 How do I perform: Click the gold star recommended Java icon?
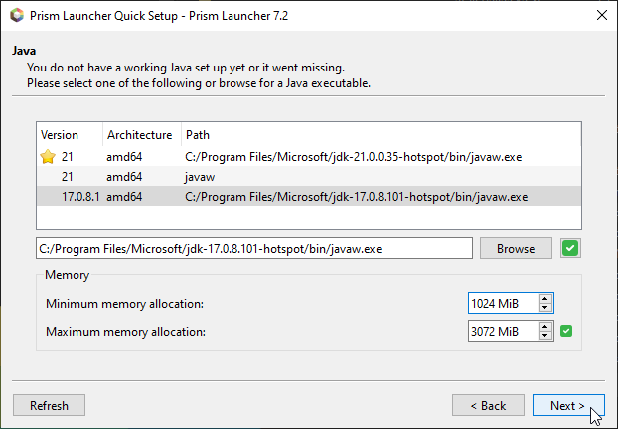[46, 156]
